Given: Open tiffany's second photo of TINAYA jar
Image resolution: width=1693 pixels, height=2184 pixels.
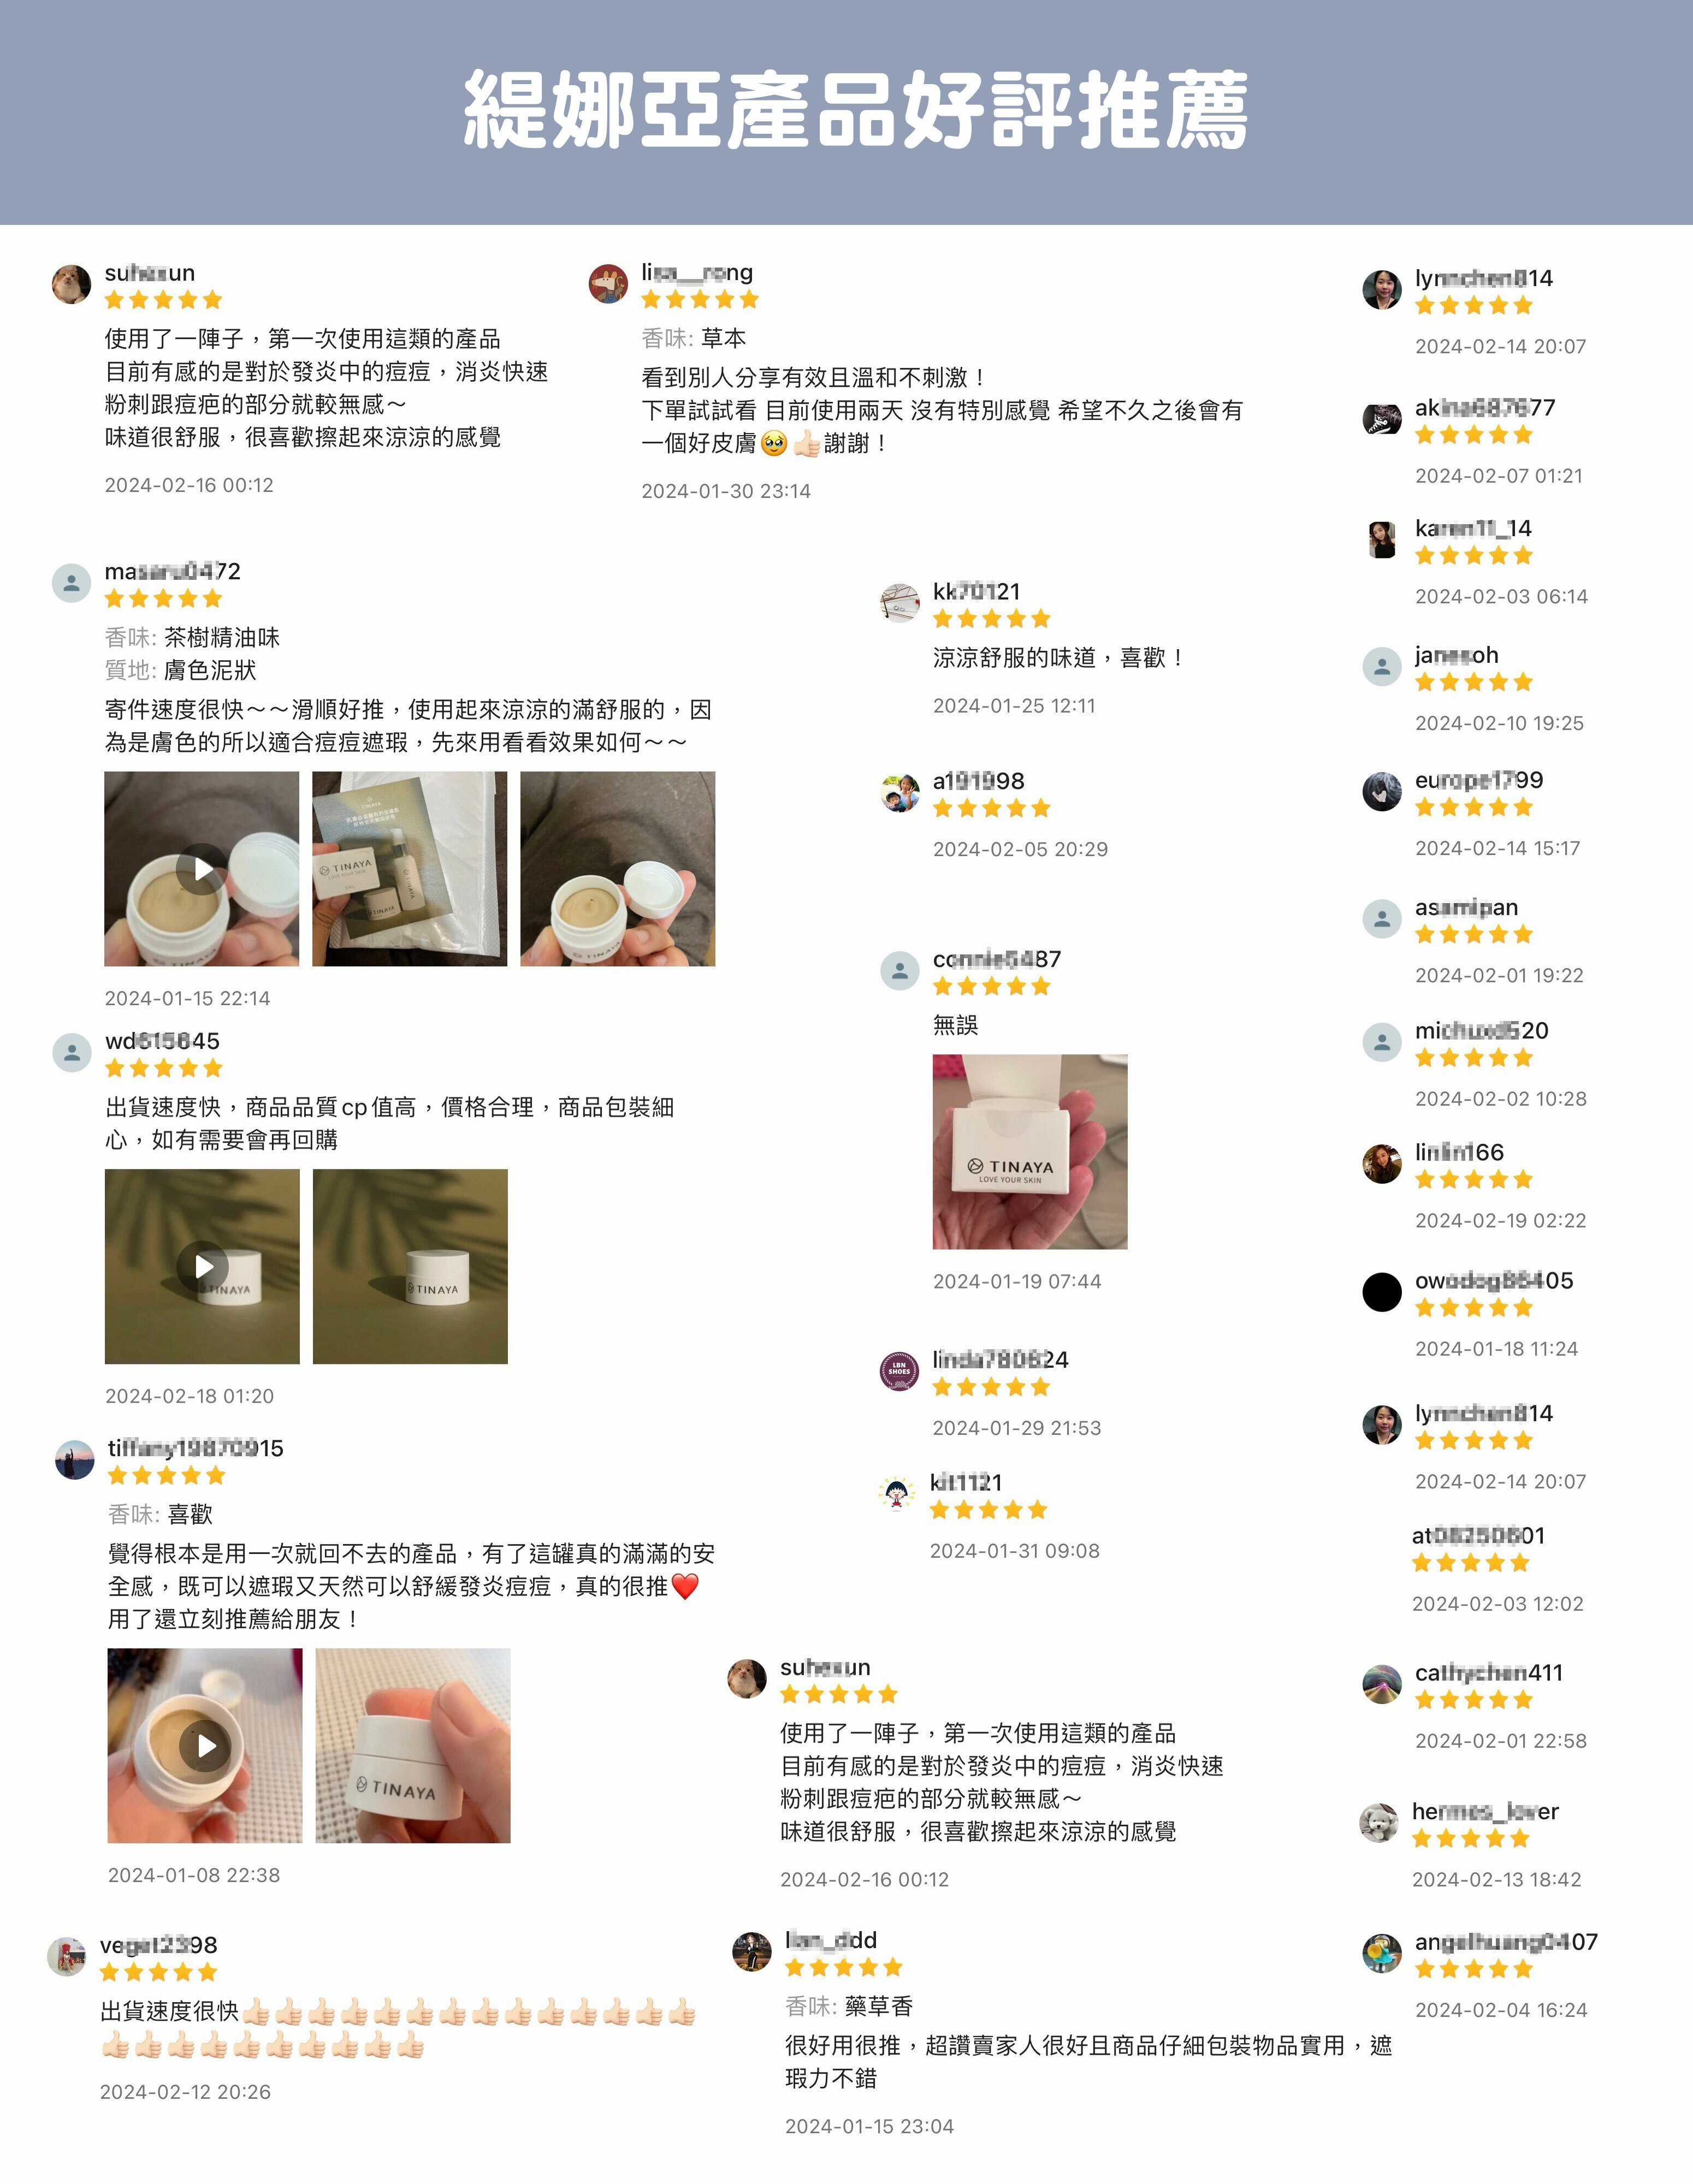Looking at the screenshot, I should 413,1745.
